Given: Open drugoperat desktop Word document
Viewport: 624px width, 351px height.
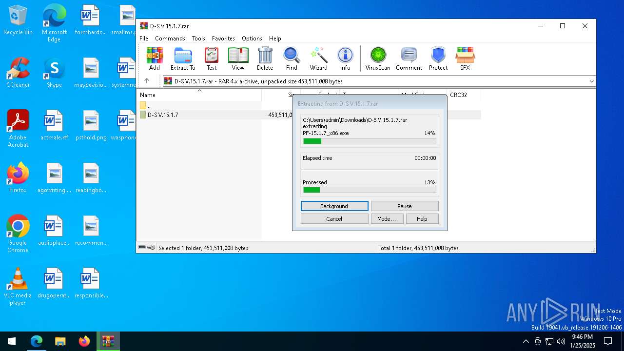Looking at the screenshot, I should pyautogui.click(x=54, y=283).
